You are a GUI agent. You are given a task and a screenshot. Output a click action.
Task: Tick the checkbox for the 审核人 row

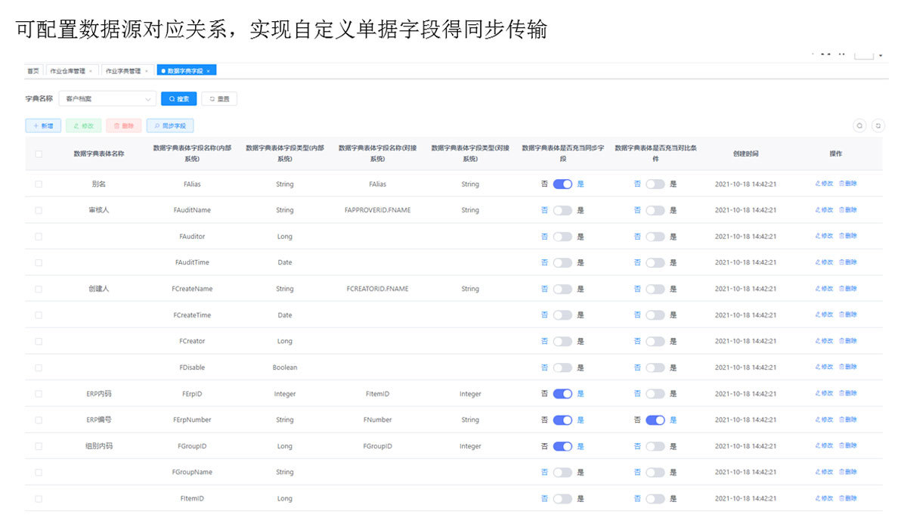click(x=39, y=210)
